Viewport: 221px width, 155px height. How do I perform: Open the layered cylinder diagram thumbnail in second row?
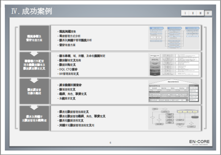coord(174,65)
